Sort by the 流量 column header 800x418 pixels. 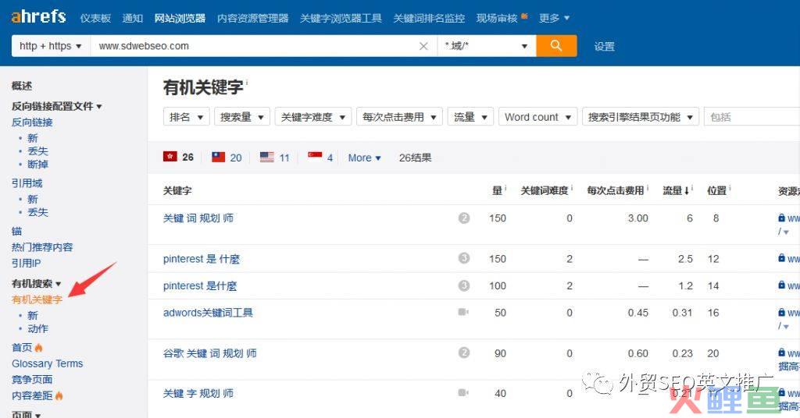[x=676, y=190]
